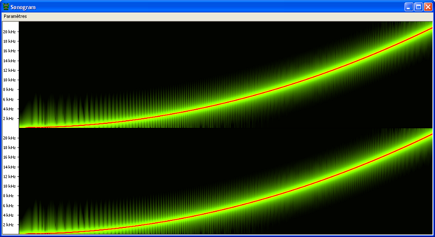Click the 16 kHz label on bottom channel
The width and height of the screenshot is (435, 237).
click(9, 157)
